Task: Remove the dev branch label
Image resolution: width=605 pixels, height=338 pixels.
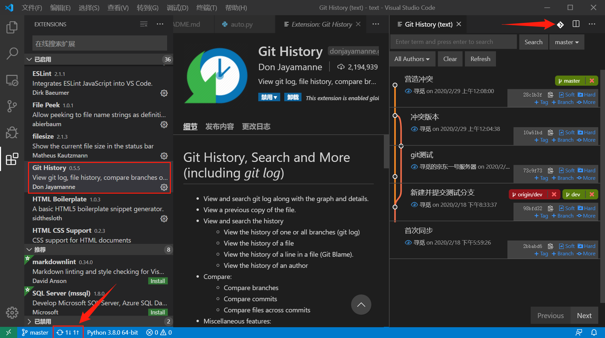Action: 592,195
